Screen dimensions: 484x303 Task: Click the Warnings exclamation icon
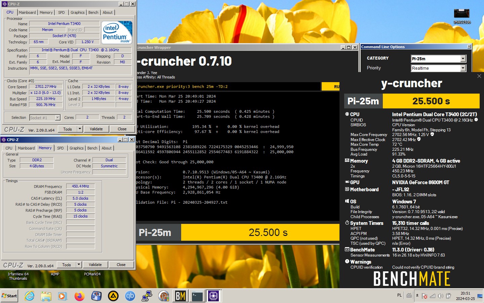pos(347,262)
